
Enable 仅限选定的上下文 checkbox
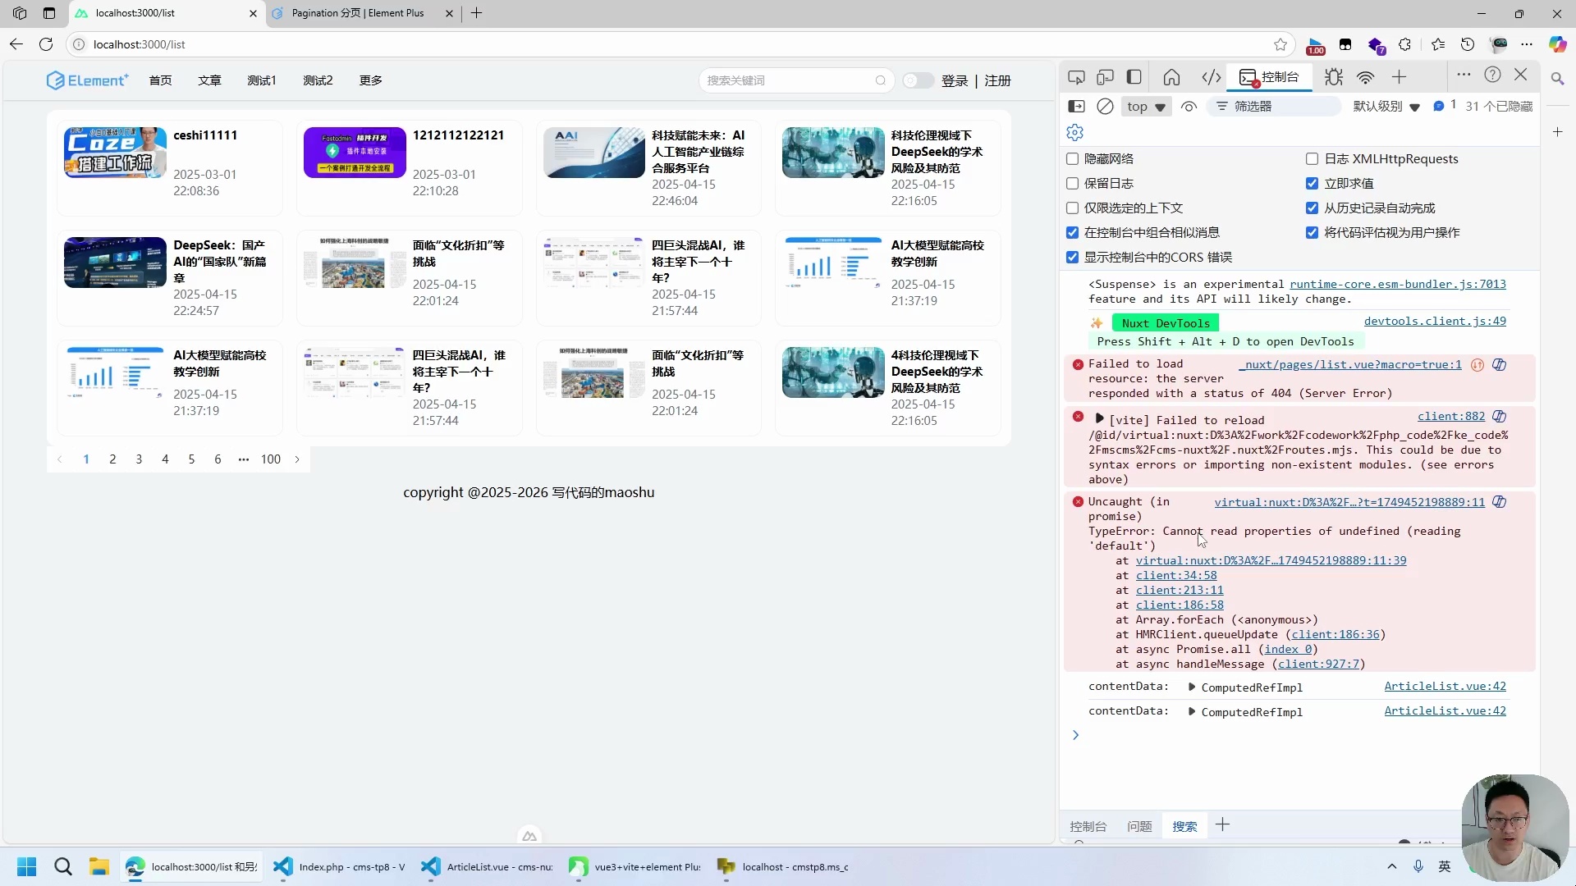1072,208
